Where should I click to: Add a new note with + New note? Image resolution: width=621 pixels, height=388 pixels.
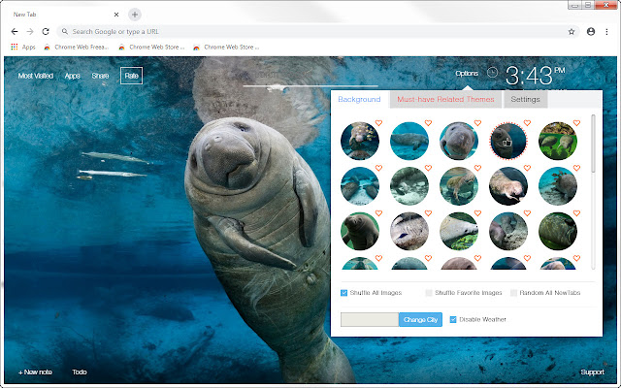35,372
